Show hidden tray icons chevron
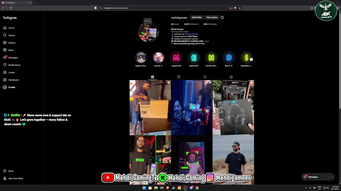341x191 pixels. click(x=306, y=188)
